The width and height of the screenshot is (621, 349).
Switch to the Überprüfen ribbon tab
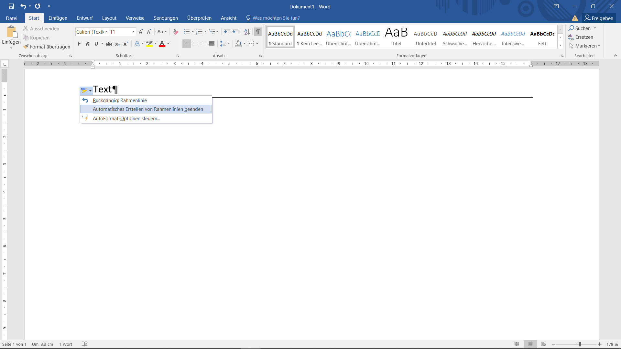[199, 18]
